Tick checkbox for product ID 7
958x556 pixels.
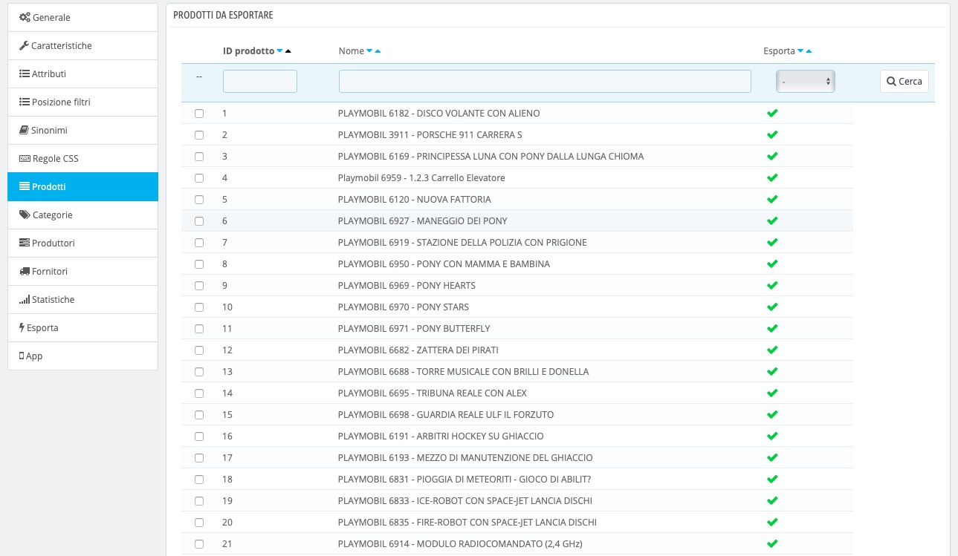[198, 243]
